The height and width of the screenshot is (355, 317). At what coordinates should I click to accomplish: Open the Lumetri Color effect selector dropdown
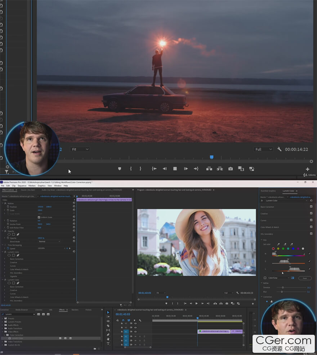(x=286, y=201)
